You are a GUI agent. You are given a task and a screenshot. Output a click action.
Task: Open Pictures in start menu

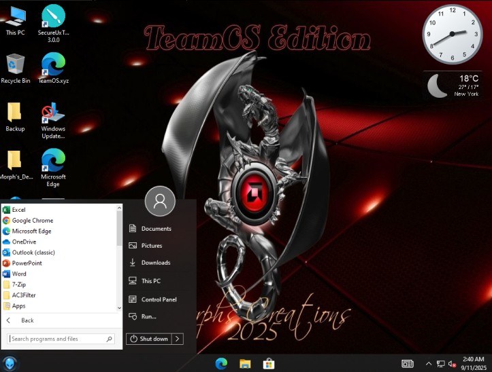(152, 246)
